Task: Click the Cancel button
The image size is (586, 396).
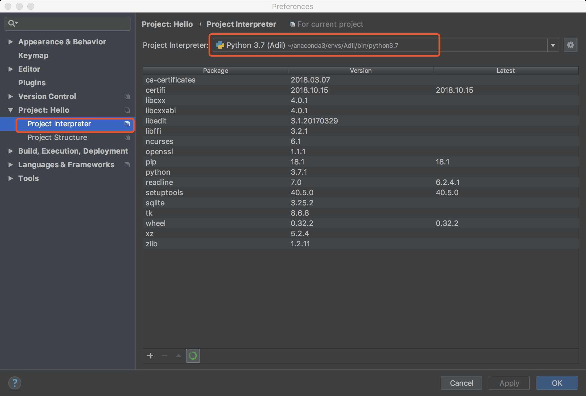Action: point(461,383)
